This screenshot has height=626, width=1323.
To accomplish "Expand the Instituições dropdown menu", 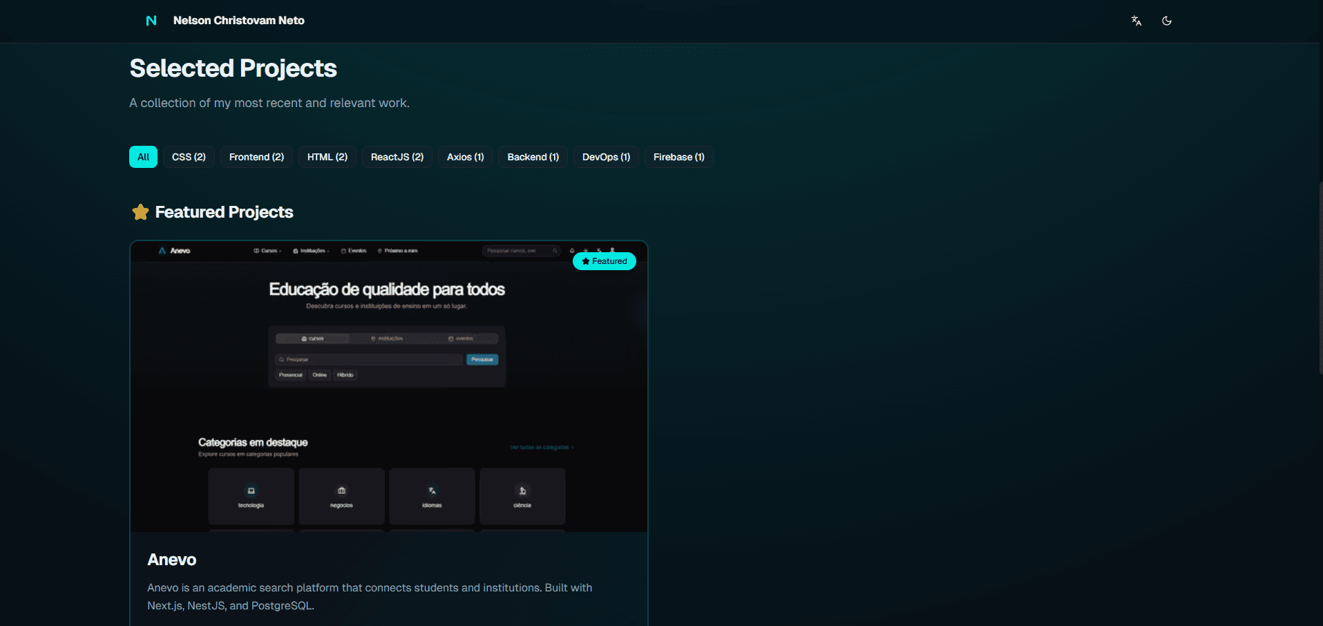I will tap(313, 251).
